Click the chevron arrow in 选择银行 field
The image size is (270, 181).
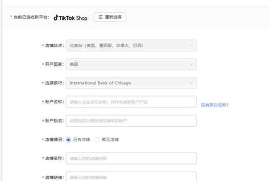click(x=191, y=83)
